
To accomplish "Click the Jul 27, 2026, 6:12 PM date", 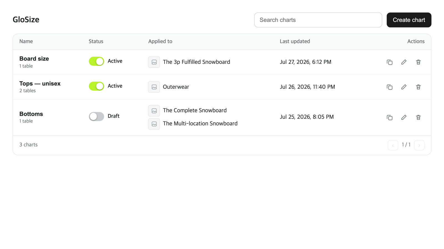I will pyautogui.click(x=306, y=62).
